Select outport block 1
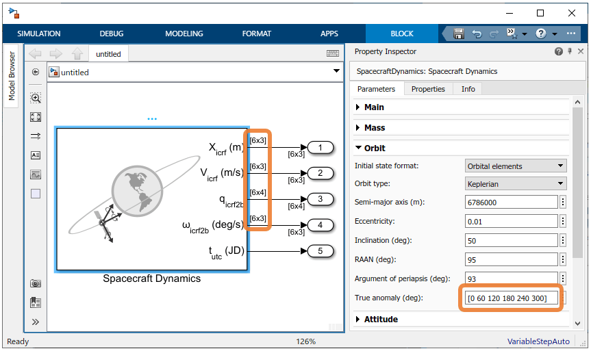 click(x=320, y=148)
